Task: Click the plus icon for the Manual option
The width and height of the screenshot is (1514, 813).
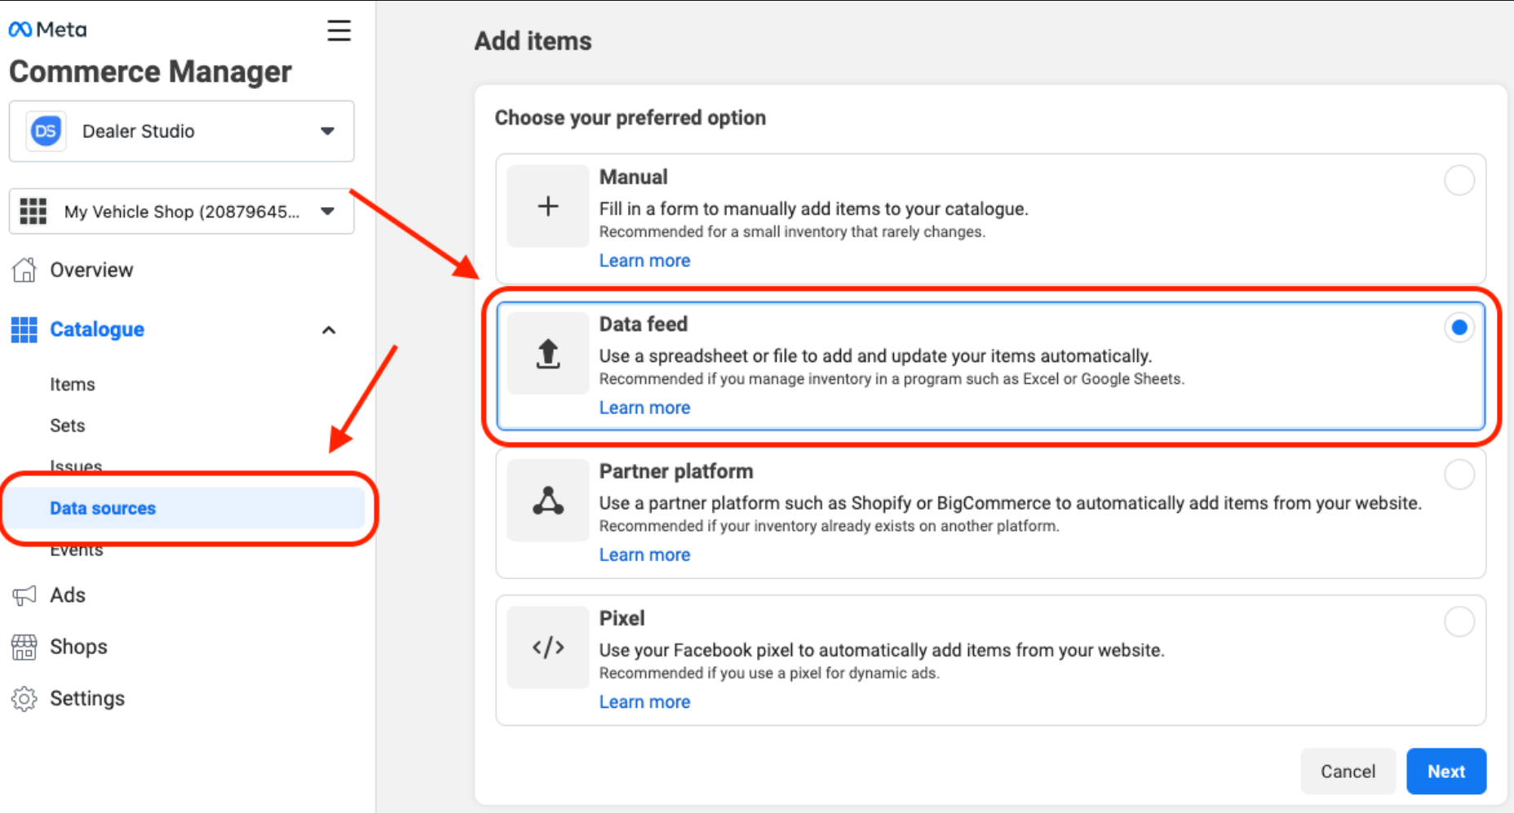Action: point(548,206)
